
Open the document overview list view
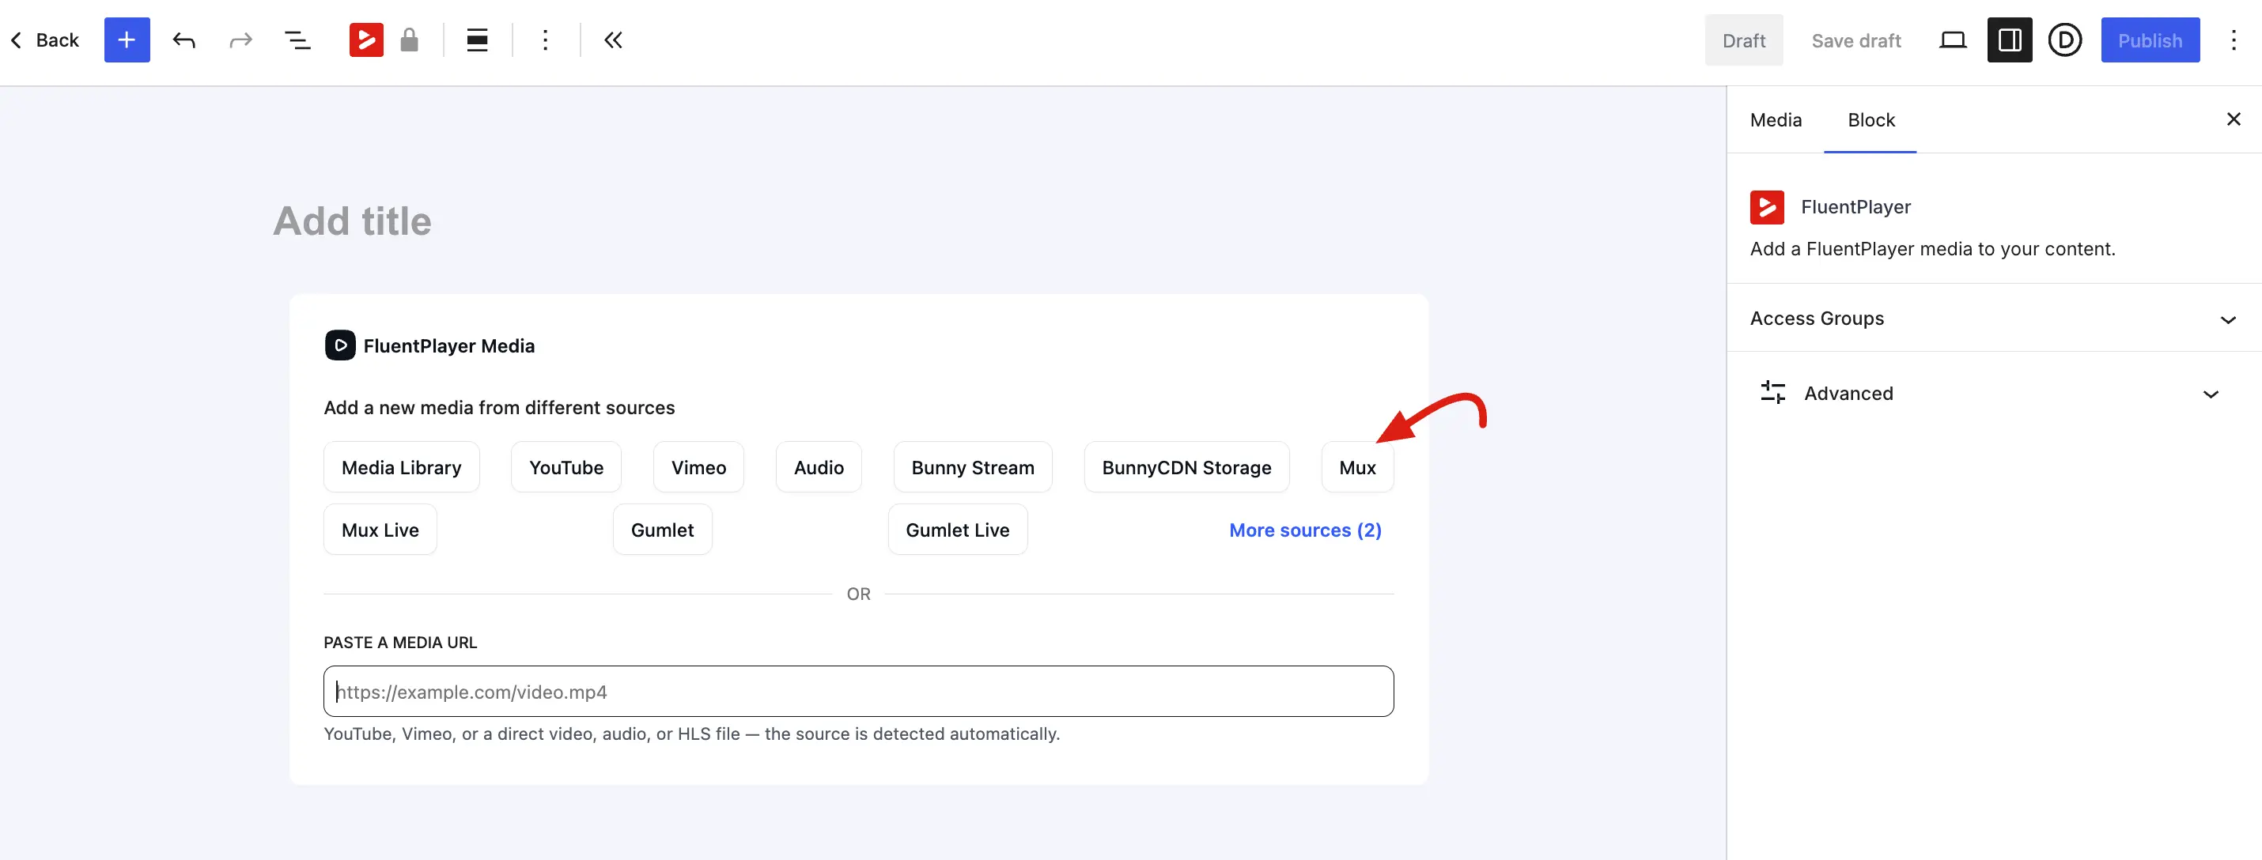tap(297, 40)
